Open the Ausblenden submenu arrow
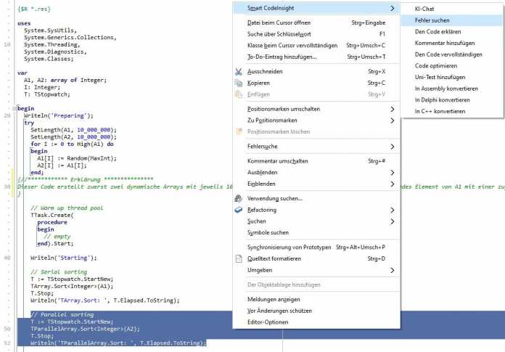The height and width of the screenshot is (352, 505). 393,173
